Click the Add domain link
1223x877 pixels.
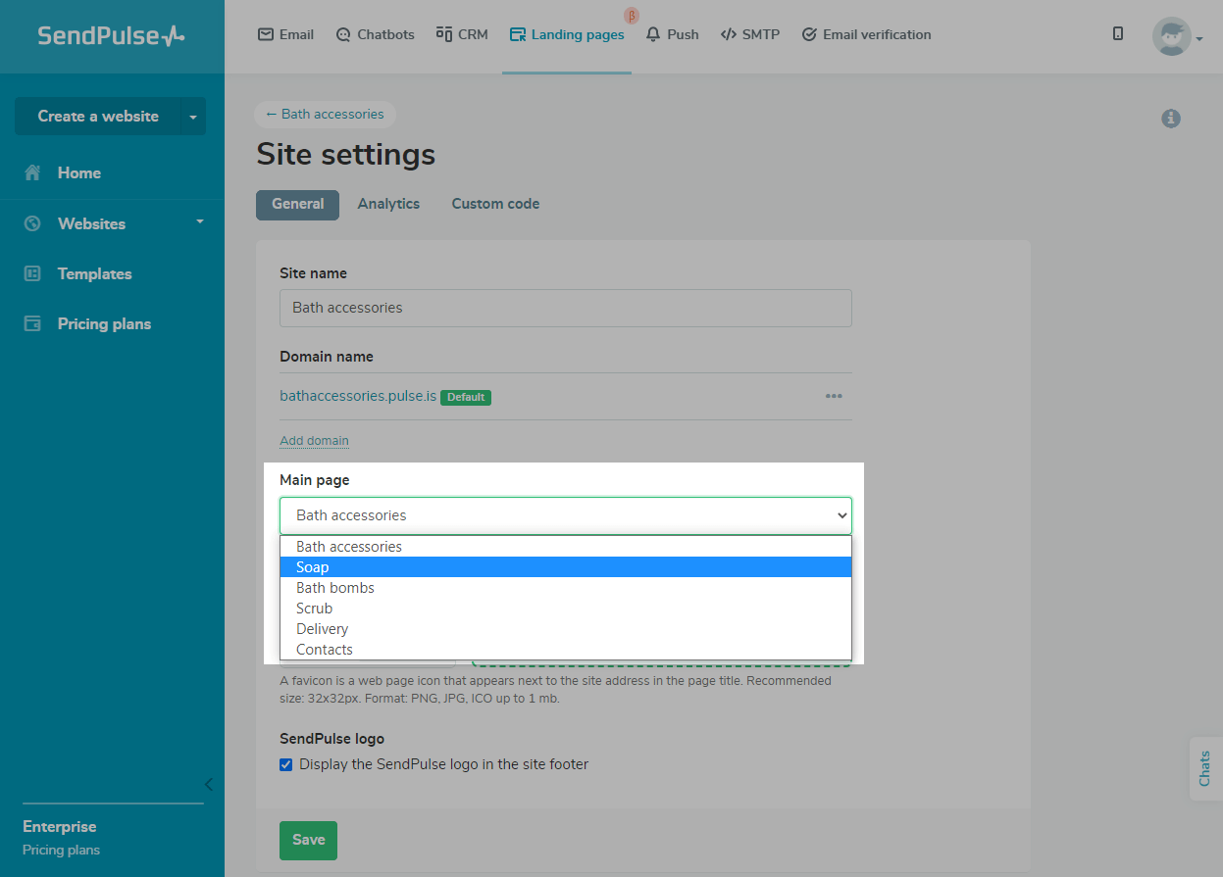pyautogui.click(x=314, y=440)
